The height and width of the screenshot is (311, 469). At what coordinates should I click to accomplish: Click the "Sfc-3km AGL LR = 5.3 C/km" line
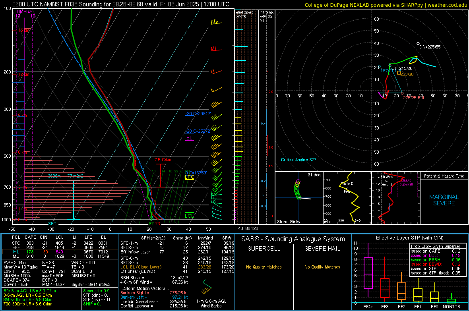coord(30,291)
